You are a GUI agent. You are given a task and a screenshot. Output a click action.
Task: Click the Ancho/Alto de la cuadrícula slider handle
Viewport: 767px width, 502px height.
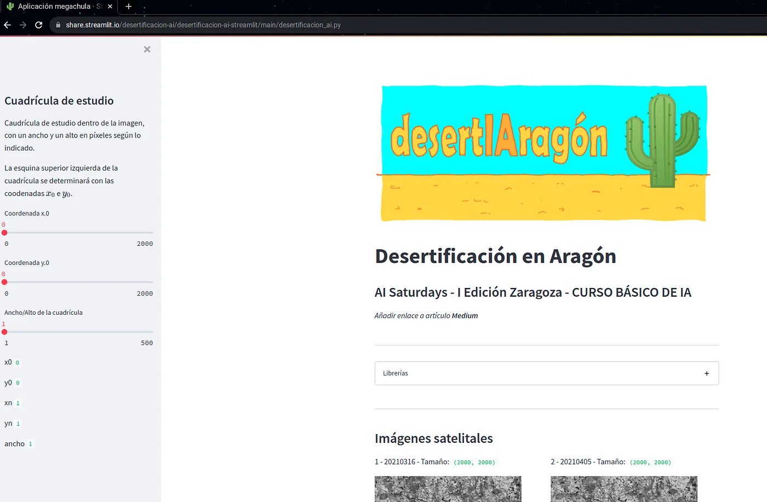[x=4, y=332]
